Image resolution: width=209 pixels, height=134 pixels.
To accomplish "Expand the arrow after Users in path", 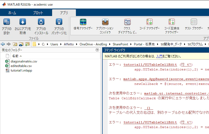I will pyautogui.click(x=61, y=44).
